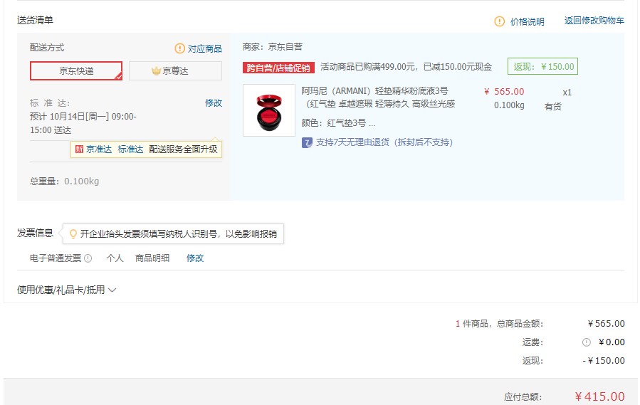
Task: Open the 京准达 link in notice
Action: pos(99,149)
